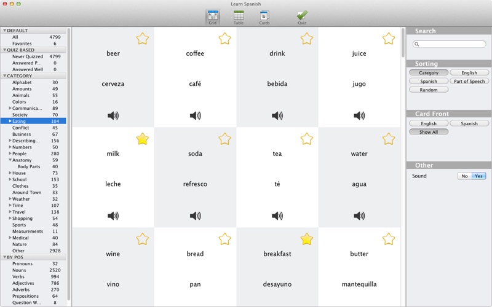The width and height of the screenshot is (492, 307).
Task: Play sound for bebida
Action: pos(277,115)
